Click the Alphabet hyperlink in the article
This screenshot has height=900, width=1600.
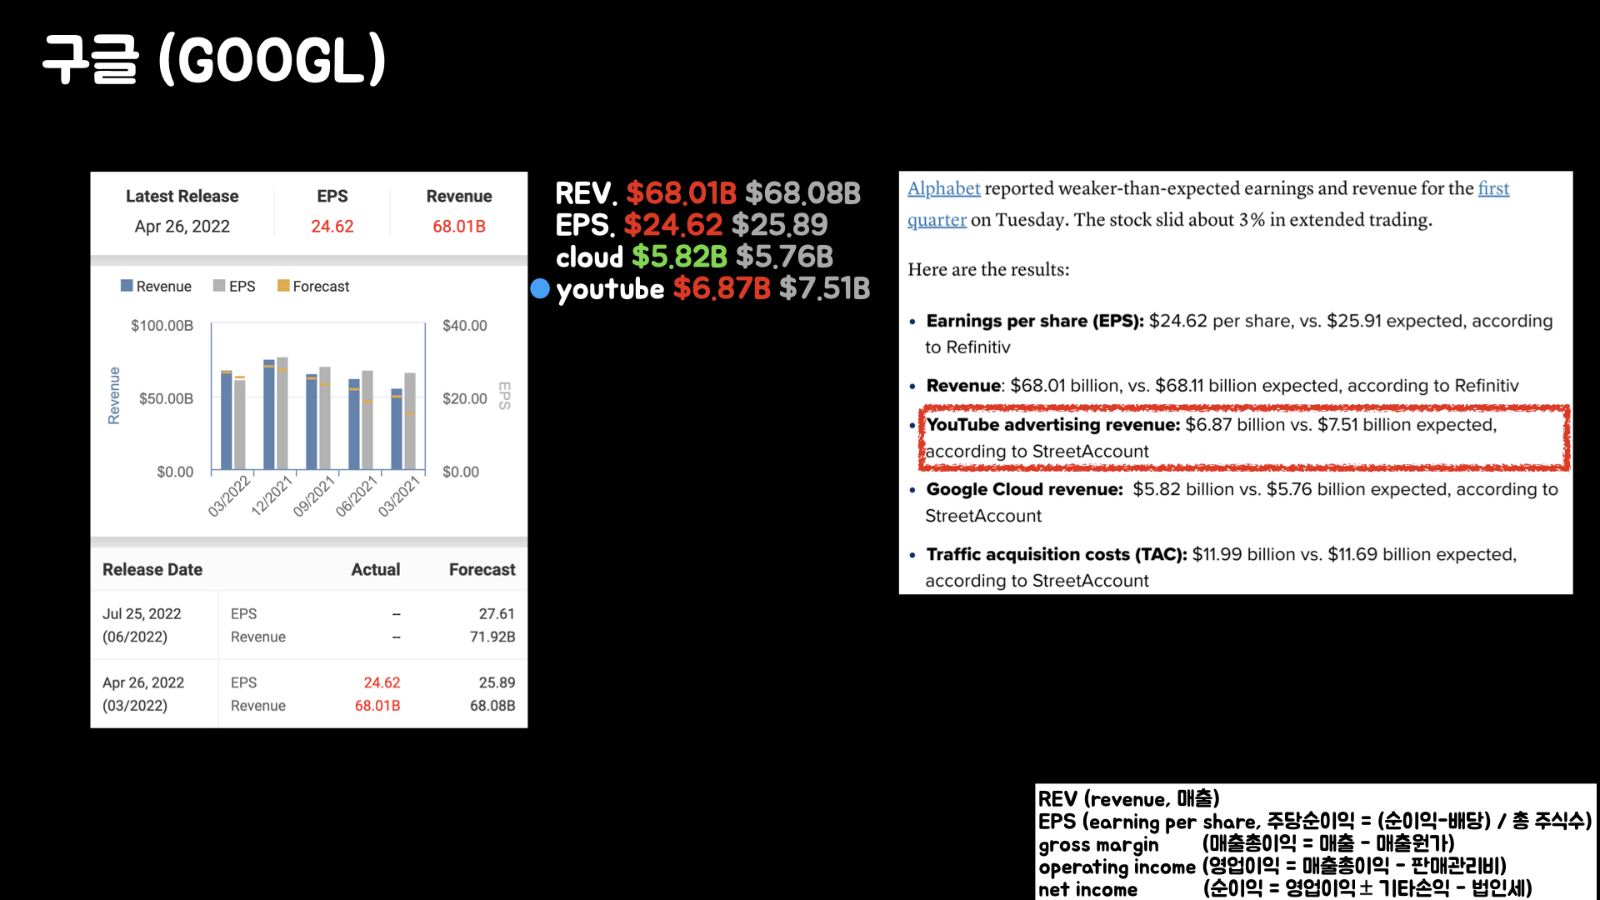click(943, 189)
